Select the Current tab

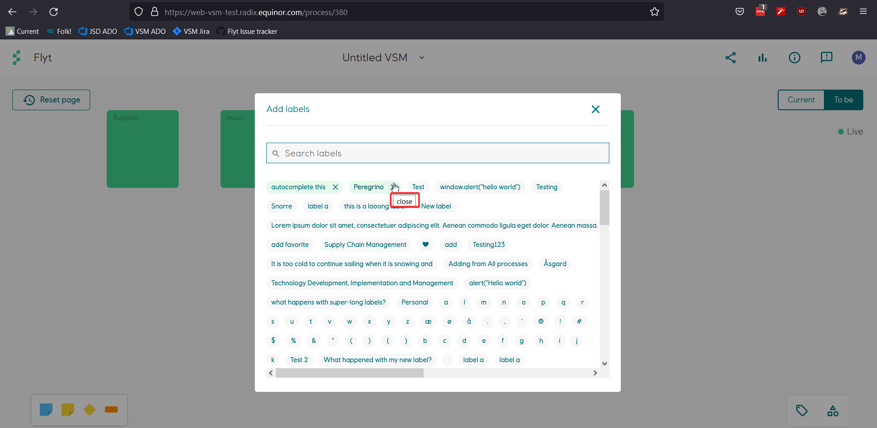[x=801, y=100]
